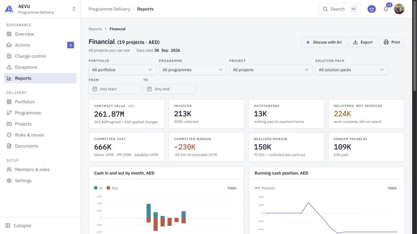The image size is (417, 234).
Task: Click the Portfolios grid icon
Action: pyautogui.click(x=9, y=102)
